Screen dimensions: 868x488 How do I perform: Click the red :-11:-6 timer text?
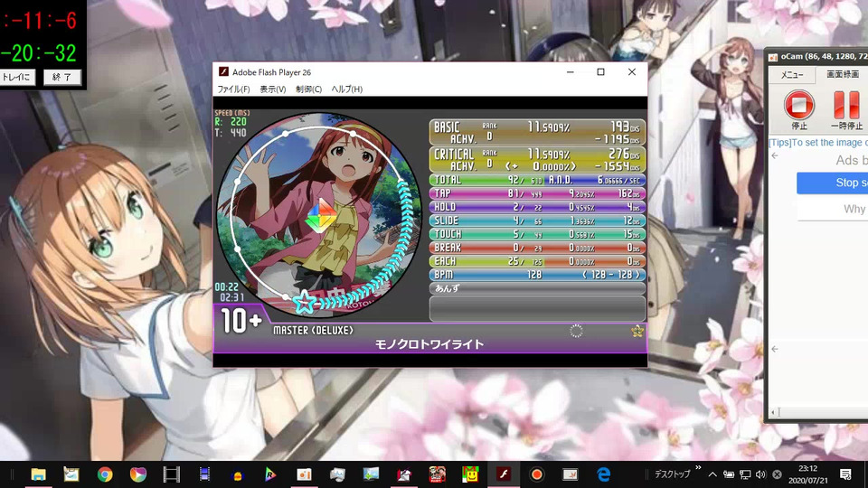click(x=40, y=21)
